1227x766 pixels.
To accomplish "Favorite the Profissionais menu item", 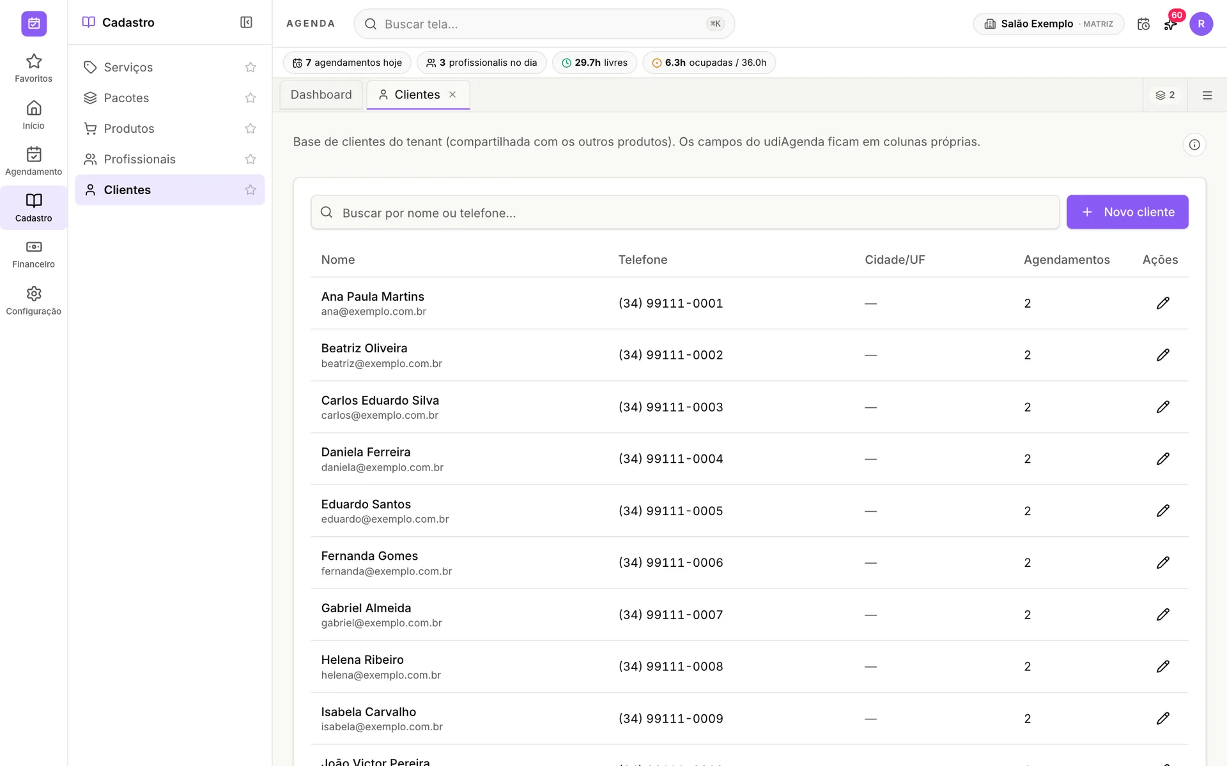I will click(251, 159).
